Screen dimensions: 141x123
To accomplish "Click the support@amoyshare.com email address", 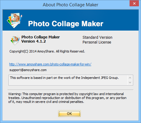I will (28, 70).
